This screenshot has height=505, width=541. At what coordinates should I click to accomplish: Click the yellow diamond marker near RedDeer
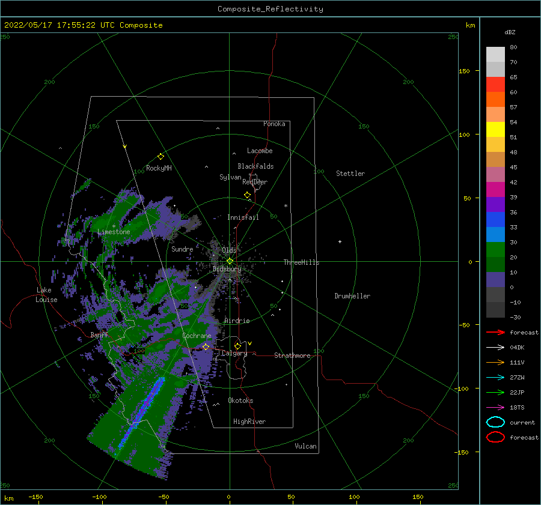pos(248,195)
